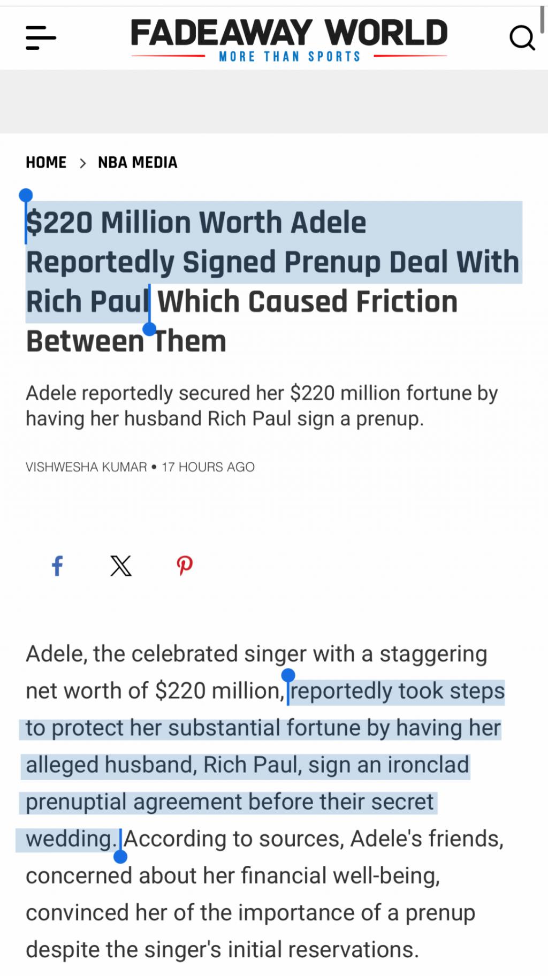Open the NBA Media breadcrumb

138,162
